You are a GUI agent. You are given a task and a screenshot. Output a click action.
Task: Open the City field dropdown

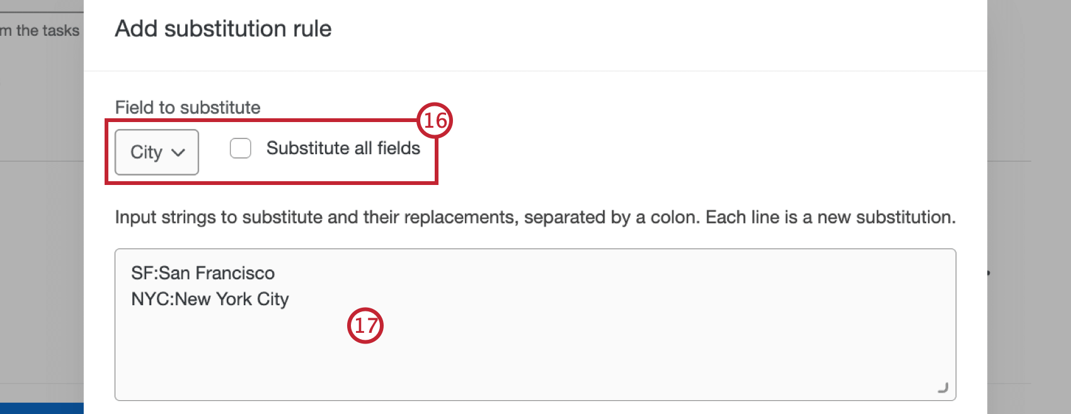coord(156,152)
